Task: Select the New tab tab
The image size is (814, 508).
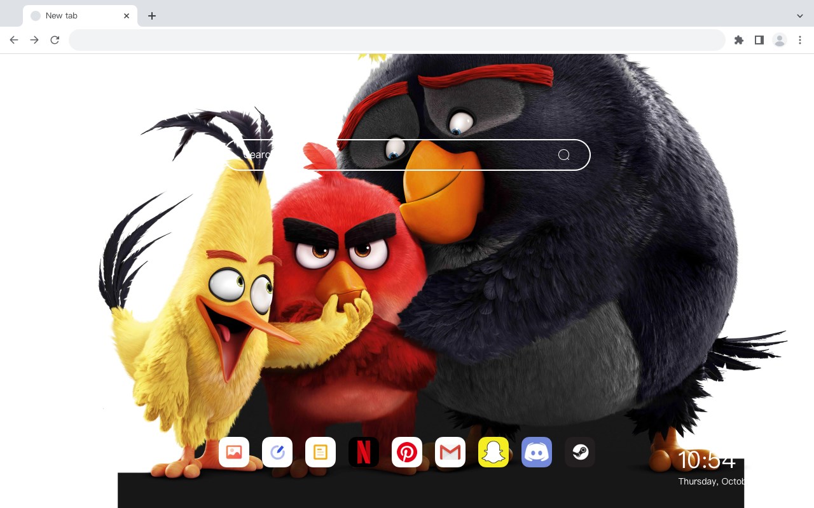Action: (x=80, y=16)
